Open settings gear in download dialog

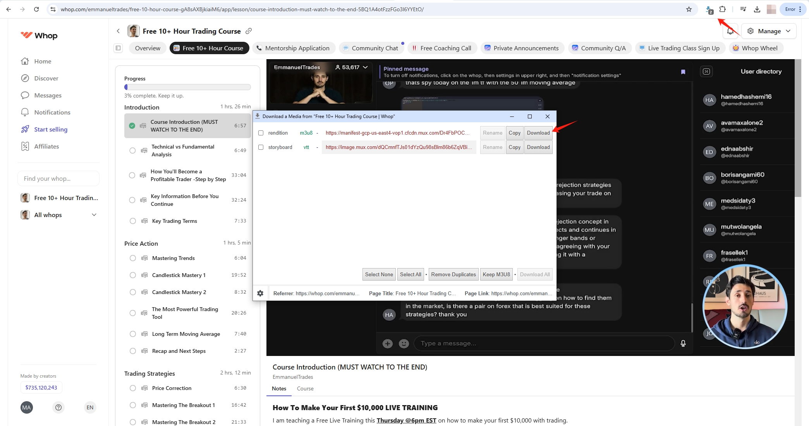coord(260,293)
